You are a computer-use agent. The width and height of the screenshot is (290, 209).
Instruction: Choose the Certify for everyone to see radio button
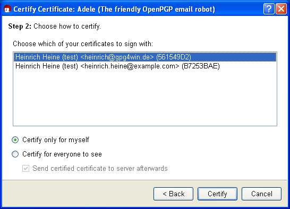coord(15,154)
